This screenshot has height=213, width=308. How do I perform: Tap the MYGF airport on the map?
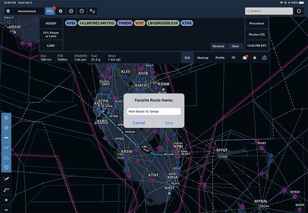tap(222, 155)
